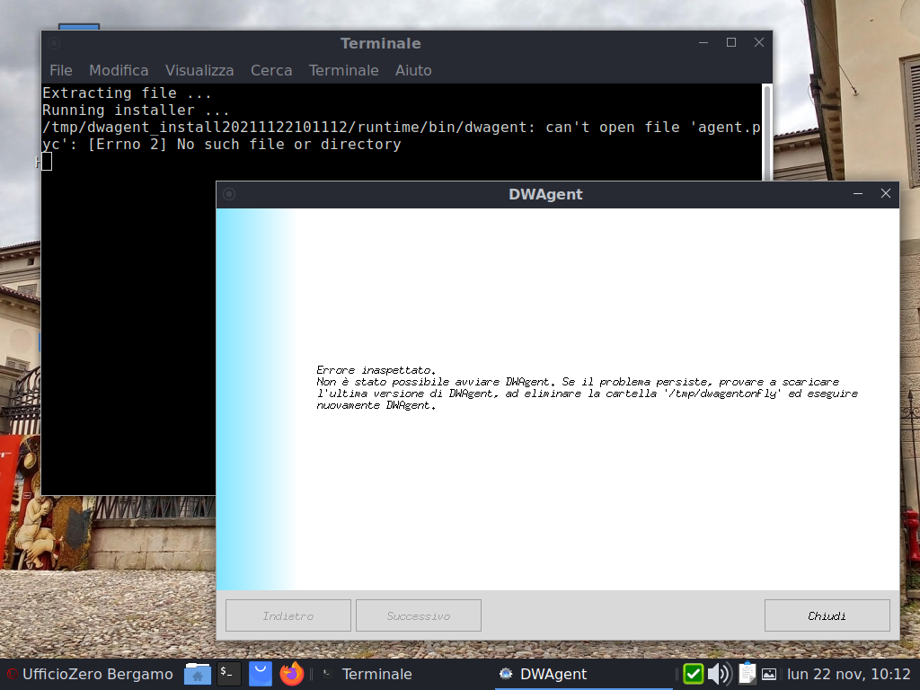Show the clock calendar in the panel
This screenshot has height=690, width=920.
[849, 674]
